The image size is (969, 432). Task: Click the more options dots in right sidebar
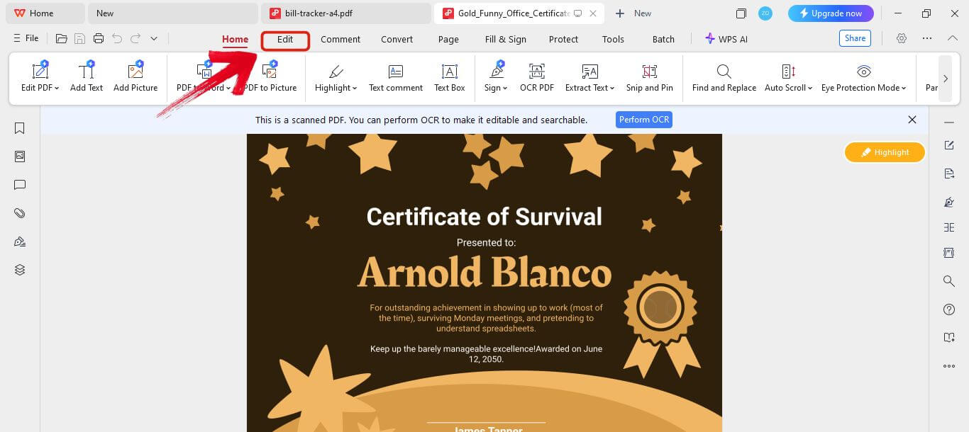click(949, 366)
